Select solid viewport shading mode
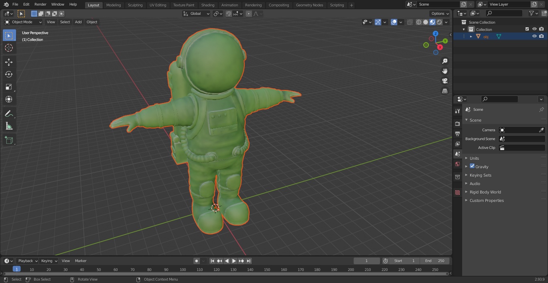 pos(426,22)
